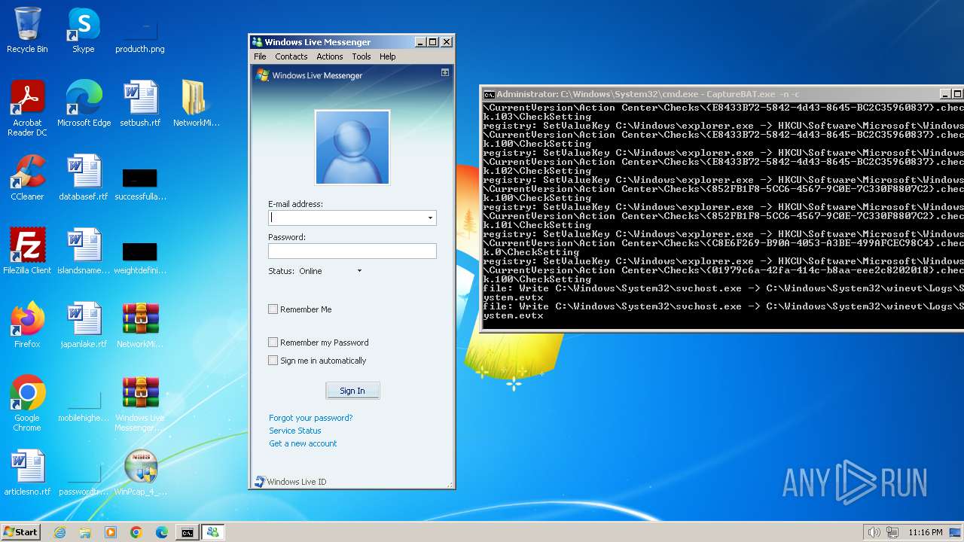
Task: Click the Password input field
Action: pyautogui.click(x=352, y=251)
